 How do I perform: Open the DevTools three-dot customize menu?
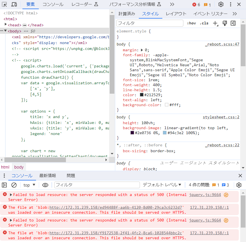(230, 4)
